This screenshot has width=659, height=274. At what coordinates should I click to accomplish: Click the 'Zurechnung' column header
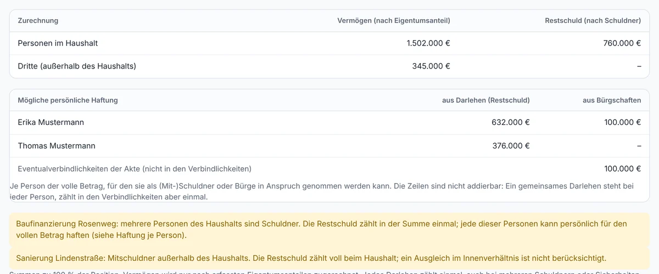(x=38, y=21)
